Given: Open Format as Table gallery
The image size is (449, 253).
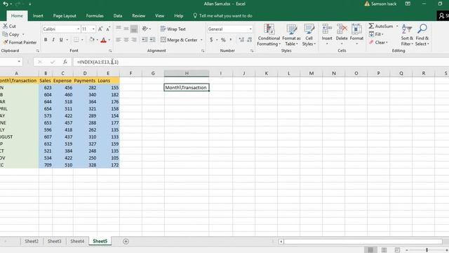Looking at the screenshot, I should click(292, 35).
